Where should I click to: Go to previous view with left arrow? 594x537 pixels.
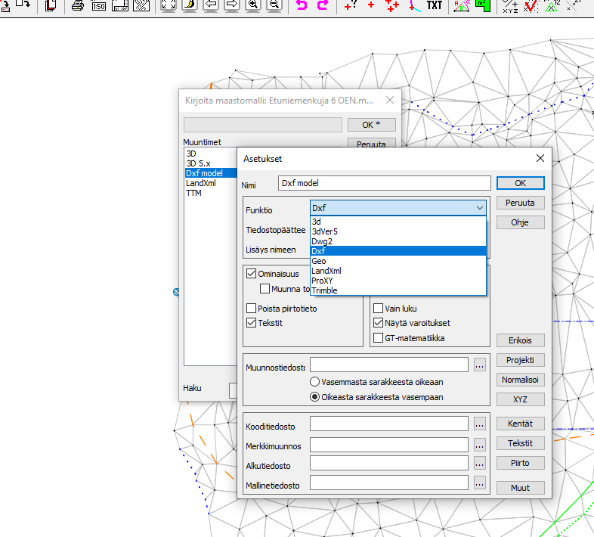tap(211, 5)
